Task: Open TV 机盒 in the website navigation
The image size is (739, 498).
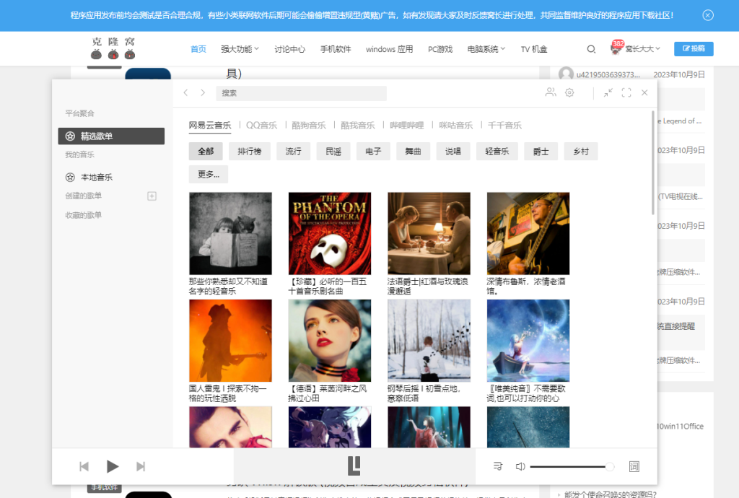Action: pos(534,49)
